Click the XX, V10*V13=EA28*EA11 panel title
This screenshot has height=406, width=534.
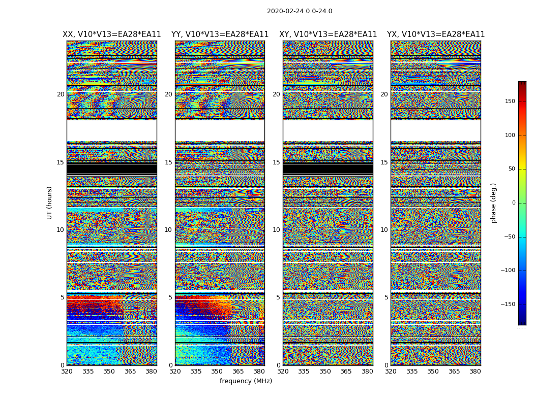112,35
